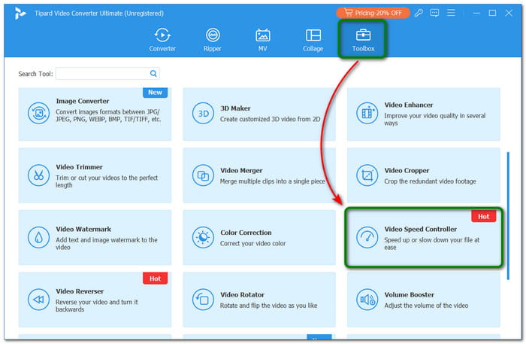Click 'Merge multiple clips into a single piece'
Screen dimensions: 526x344
[272, 181]
